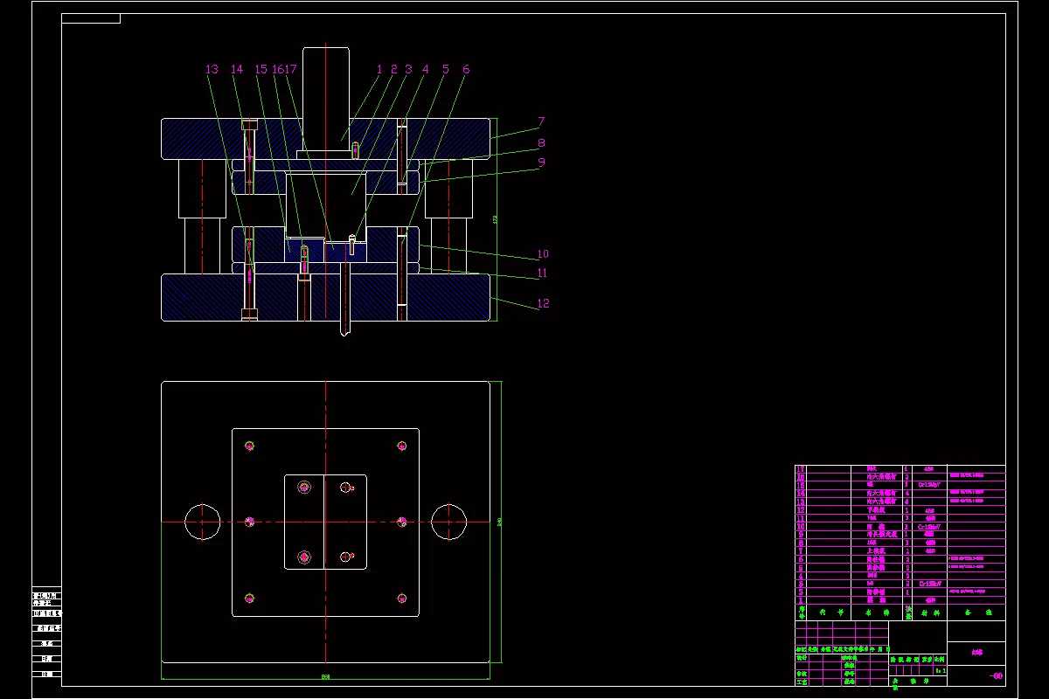Image resolution: width=1049 pixels, height=699 pixels.
Task: Click the 名称 header cell of parts list
Action: click(x=877, y=612)
